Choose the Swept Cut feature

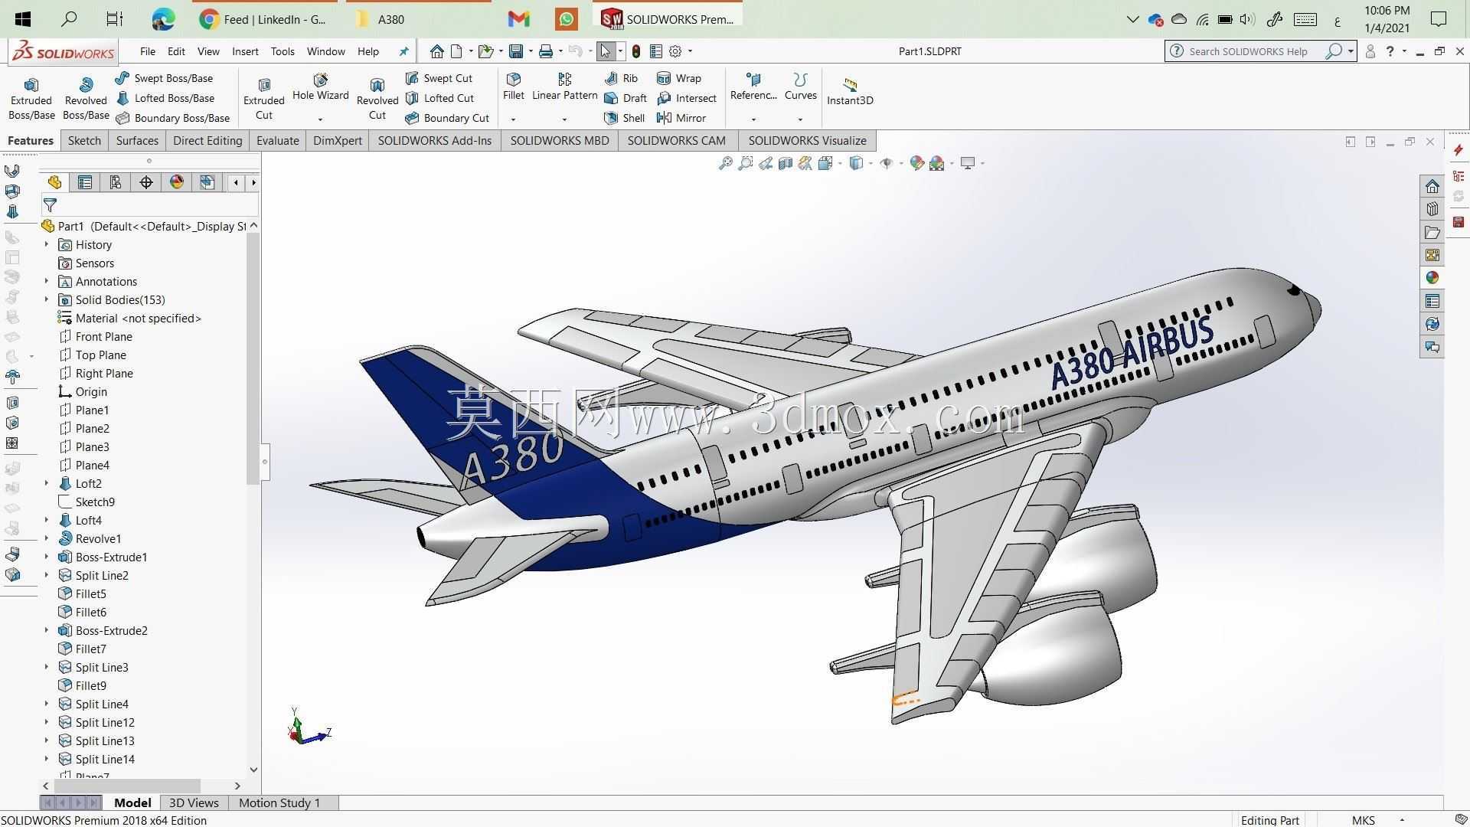point(439,78)
